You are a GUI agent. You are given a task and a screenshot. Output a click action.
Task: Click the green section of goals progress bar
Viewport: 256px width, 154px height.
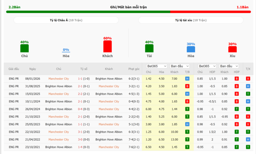(88, 12)
